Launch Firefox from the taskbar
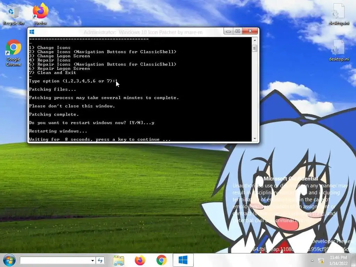This screenshot has height=267, width=356. tap(140, 260)
